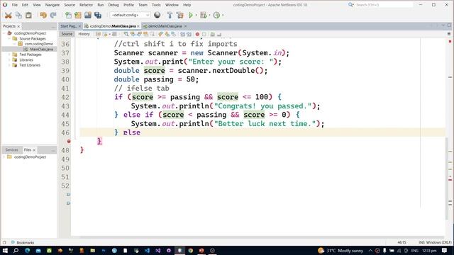This screenshot has height=255, width=454.
Task: Open the default config dropdown
Action: click(131, 15)
